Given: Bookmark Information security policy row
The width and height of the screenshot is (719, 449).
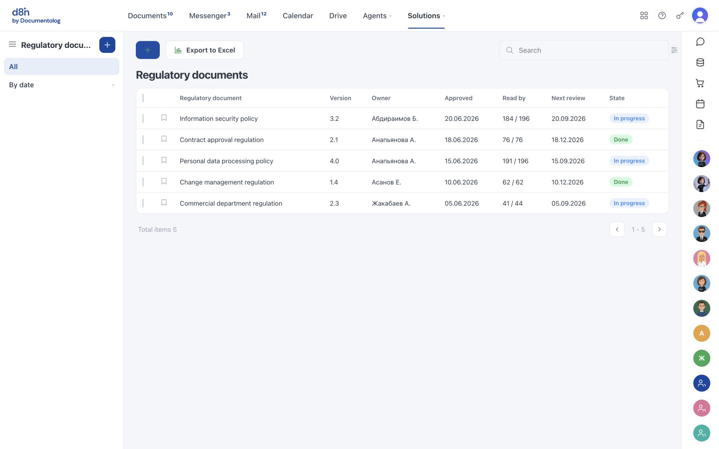Looking at the screenshot, I should pos(164,118).
